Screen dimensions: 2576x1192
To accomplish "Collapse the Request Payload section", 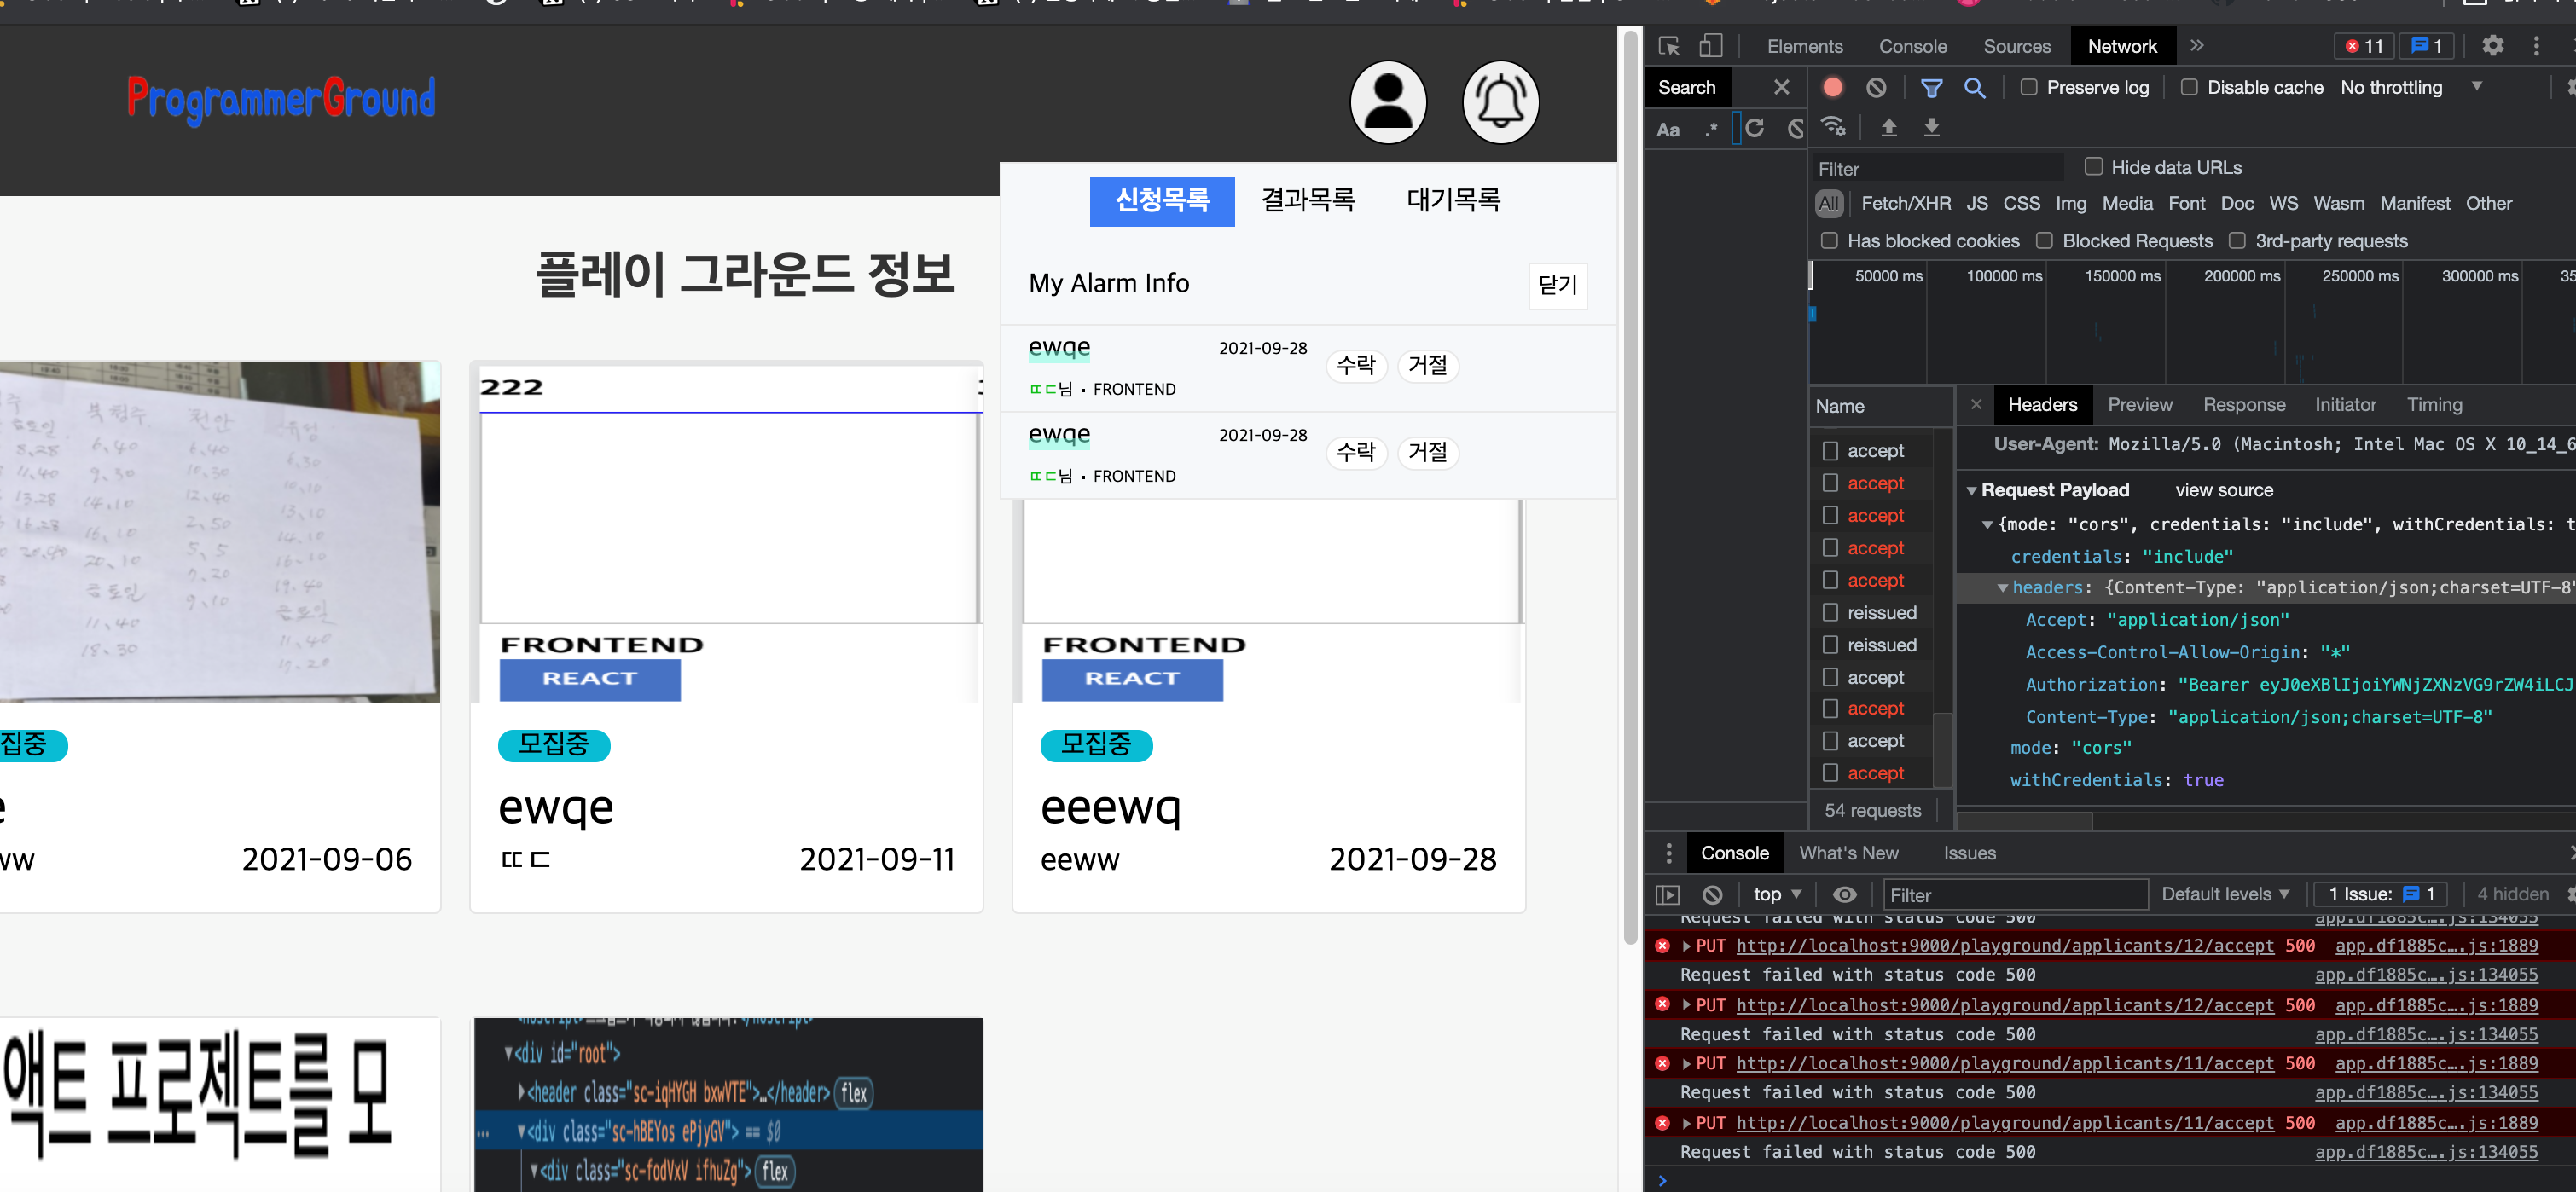I will [1972, 490].
